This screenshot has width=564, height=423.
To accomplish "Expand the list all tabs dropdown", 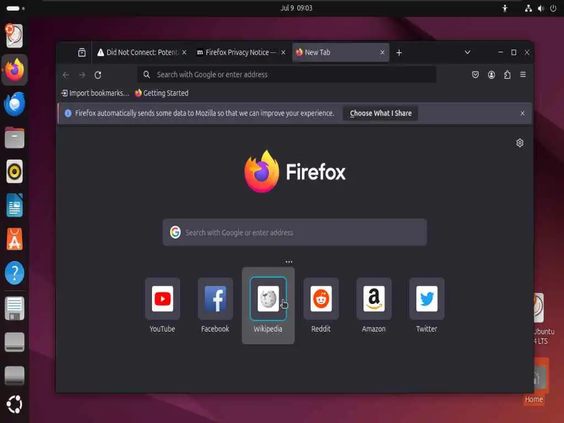I will pyautogui.click(x=467, y=52).
